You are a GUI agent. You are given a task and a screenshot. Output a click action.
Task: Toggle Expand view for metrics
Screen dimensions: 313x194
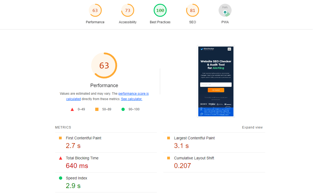[x=252, y=127]
